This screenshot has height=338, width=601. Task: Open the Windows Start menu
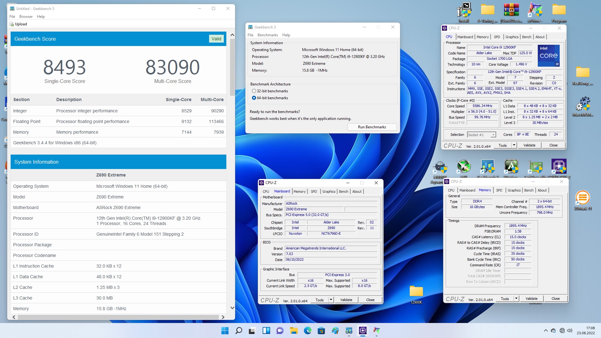coord(225,330)
